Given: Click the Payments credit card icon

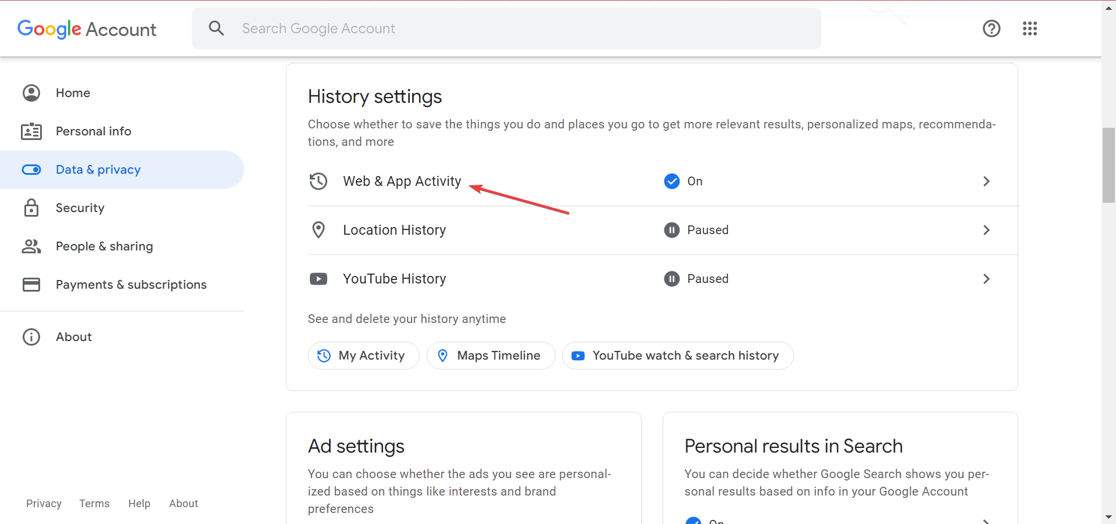Looking at the screenshot, I should click(x=31, y=285).
